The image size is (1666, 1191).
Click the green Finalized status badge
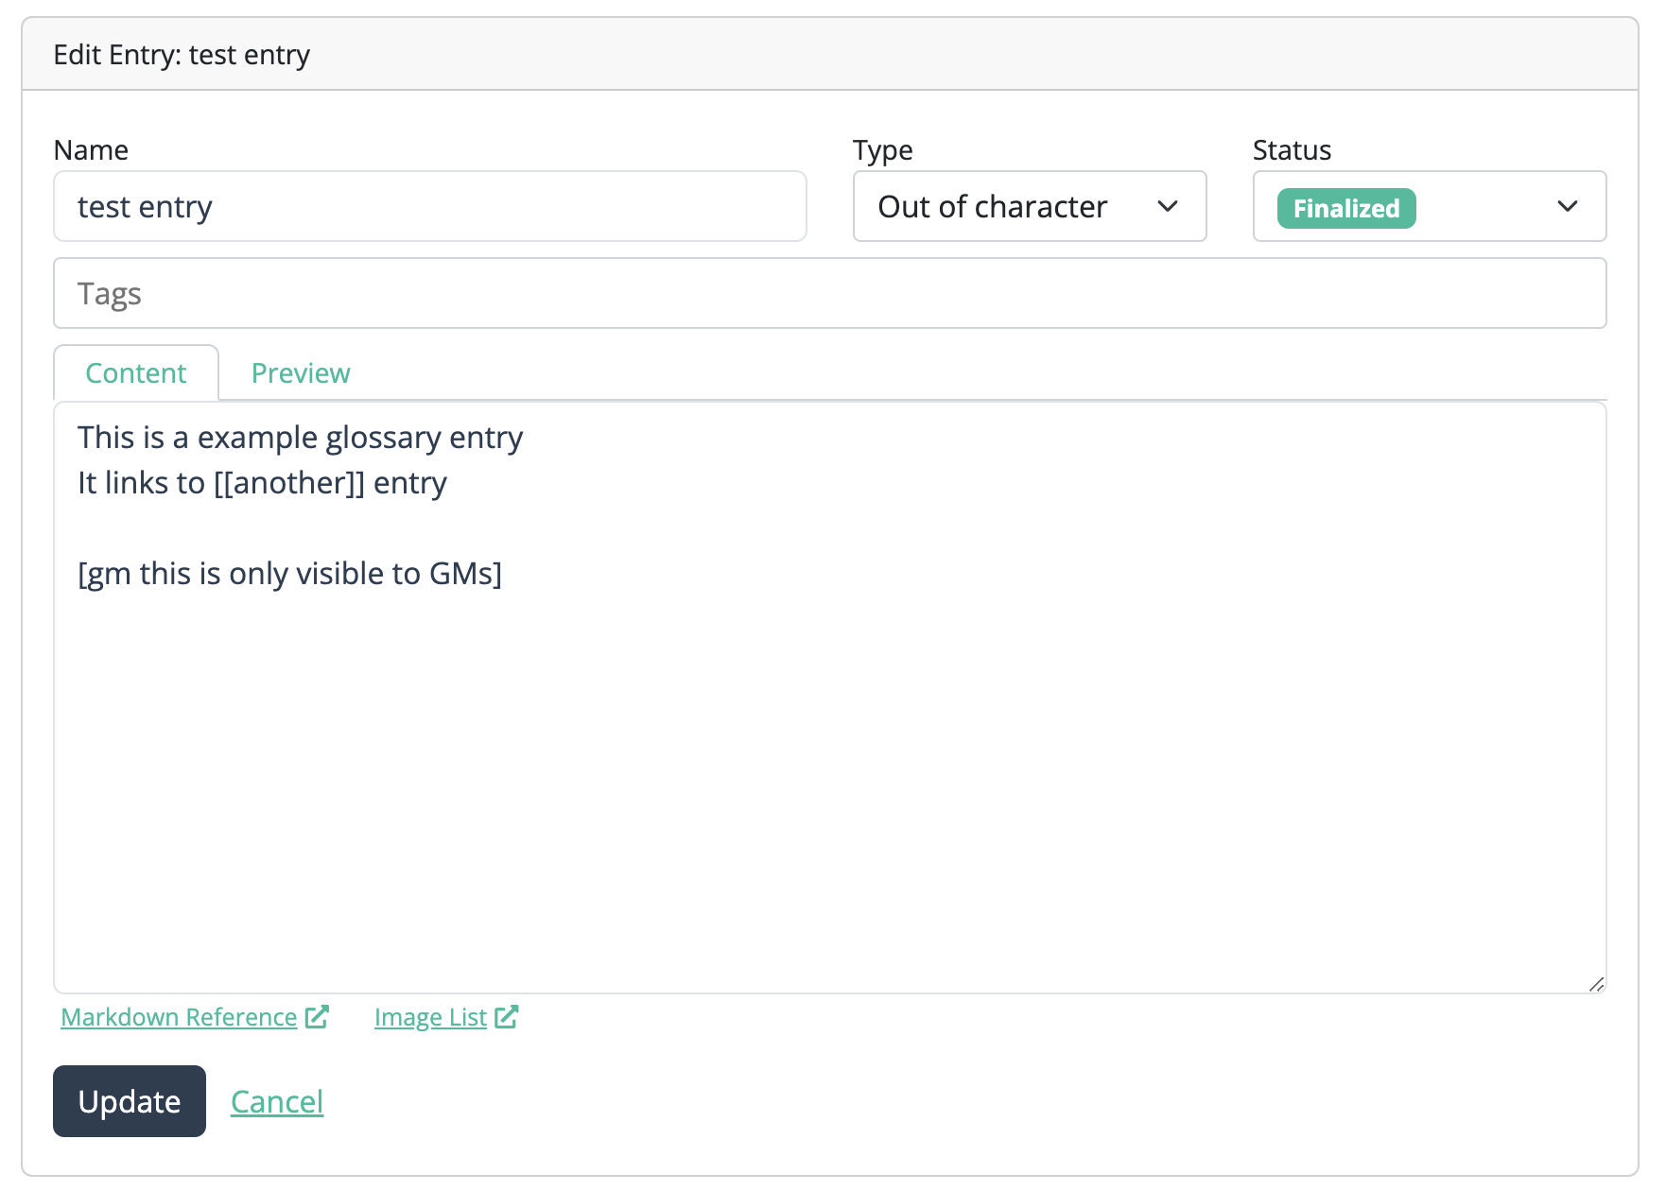pos(1345,209)
